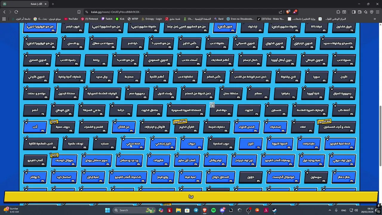Click the share icon in the address bar
The image size is (382, 215).
(281, 12)
